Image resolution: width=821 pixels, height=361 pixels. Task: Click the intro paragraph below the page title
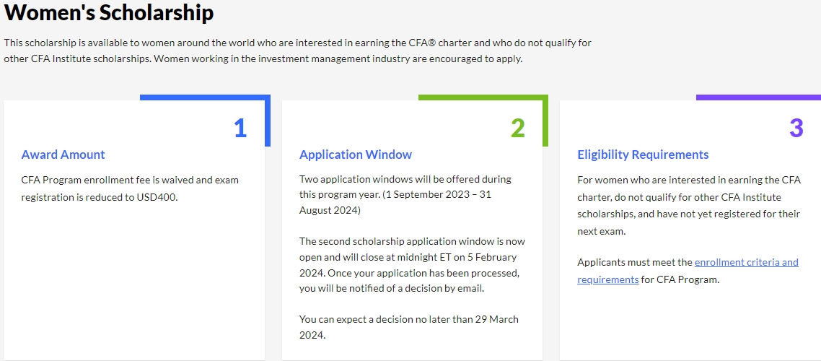click(x=297, y=51)
